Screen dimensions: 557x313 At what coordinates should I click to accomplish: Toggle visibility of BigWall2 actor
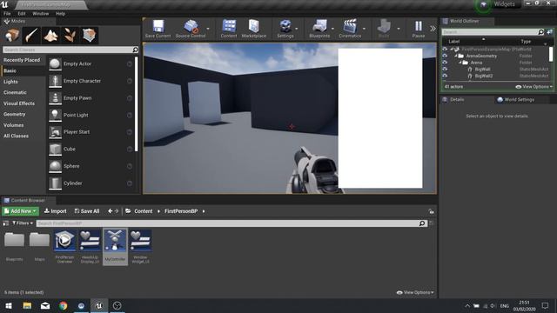click(445, 76)
